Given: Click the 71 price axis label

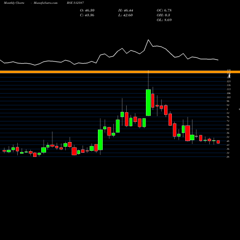Looking at the screenshot, I should pos(228,121).
